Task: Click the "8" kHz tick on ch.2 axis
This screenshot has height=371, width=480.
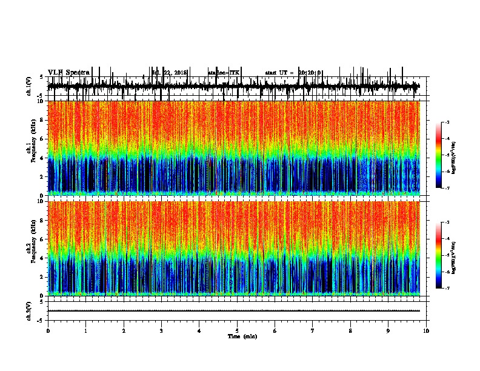Action: pos(42,221)
